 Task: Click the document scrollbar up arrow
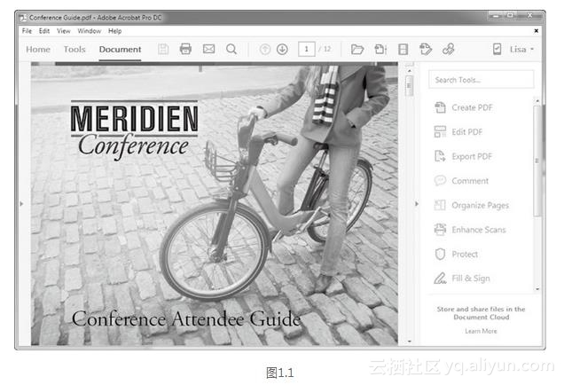tap(410, 71)
